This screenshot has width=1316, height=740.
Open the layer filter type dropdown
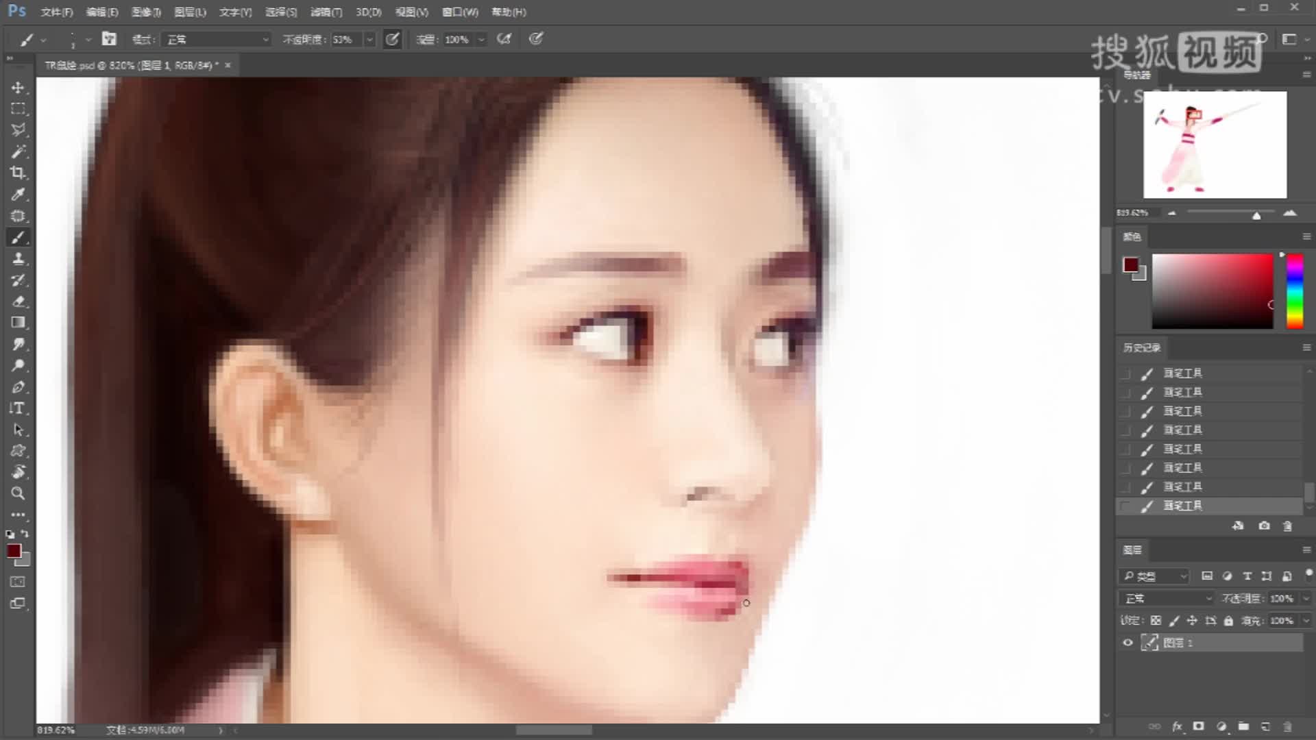(x=1155, y=576)
